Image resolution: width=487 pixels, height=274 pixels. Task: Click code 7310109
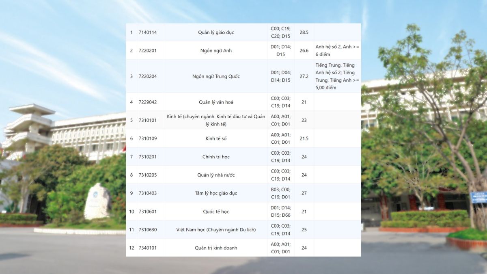[147, 138]
